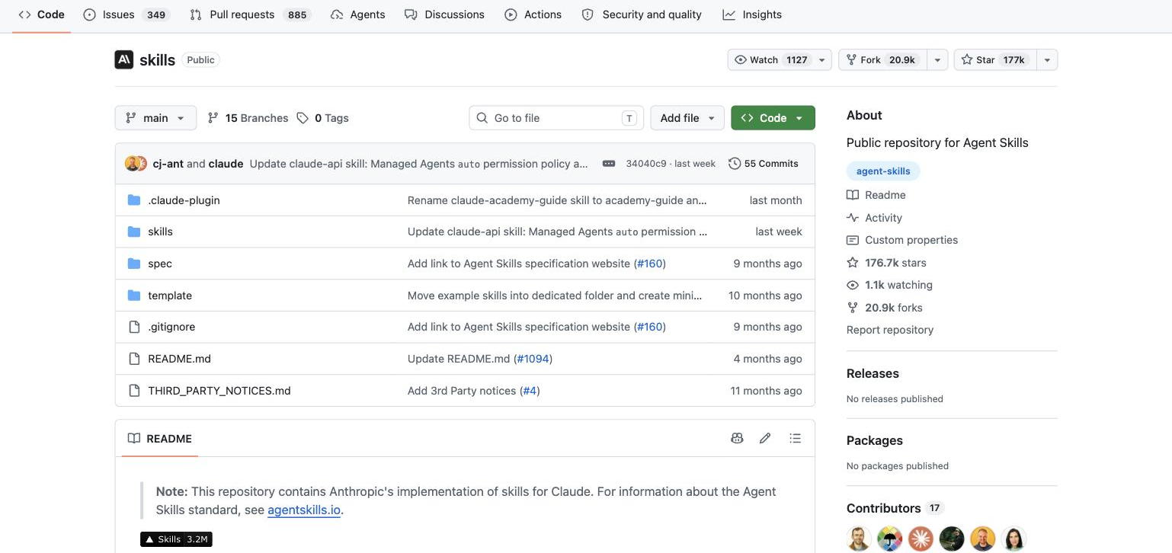Open the Insights tab

pyautogui.click(x=752, y=14)
